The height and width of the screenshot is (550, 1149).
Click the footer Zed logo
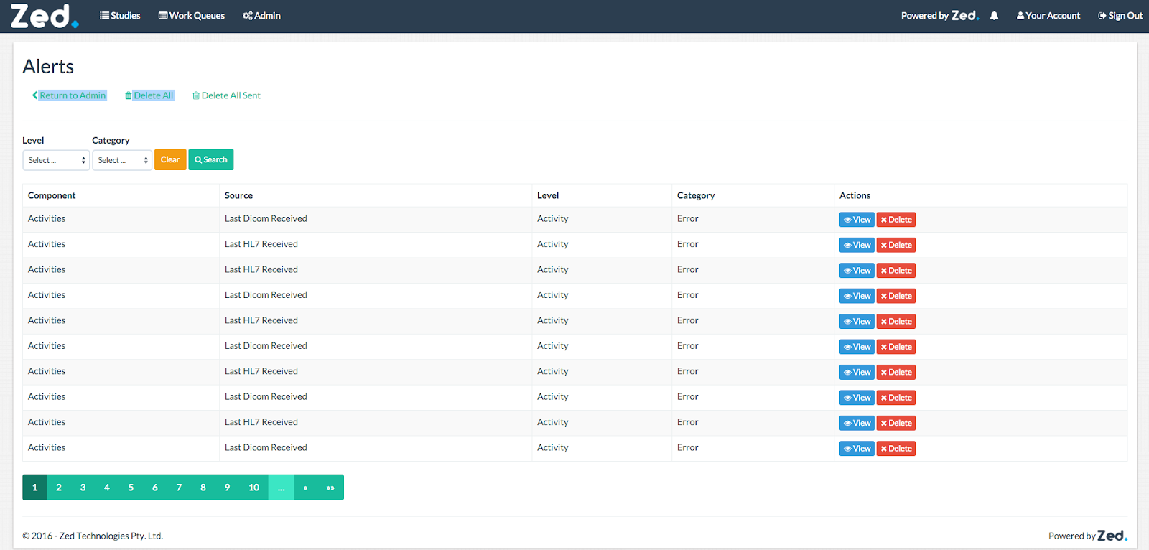click(x=1112, y=536)
